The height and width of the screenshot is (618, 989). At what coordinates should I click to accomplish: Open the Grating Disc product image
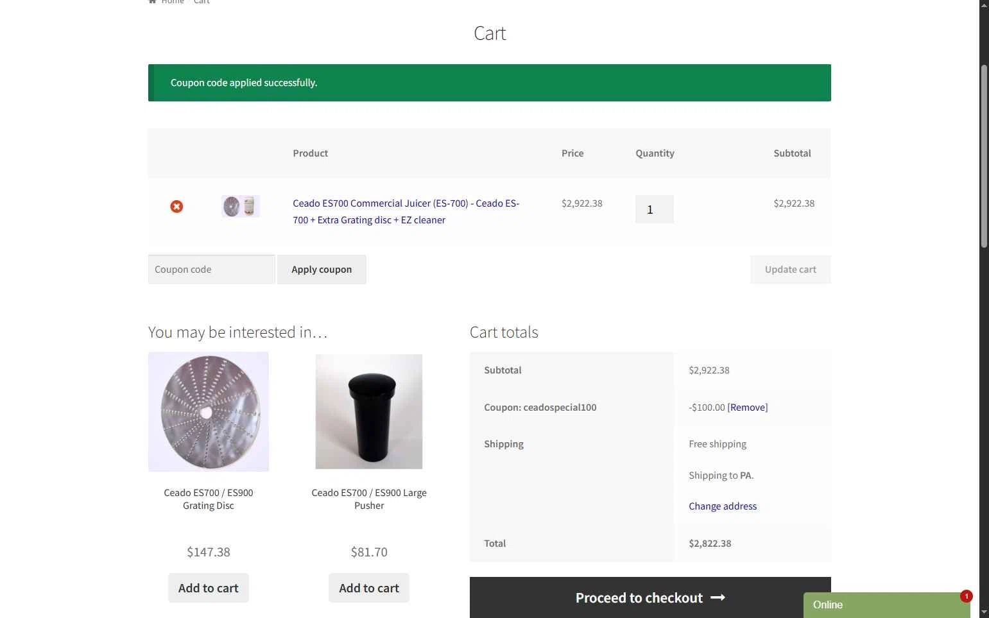point(209,412)
